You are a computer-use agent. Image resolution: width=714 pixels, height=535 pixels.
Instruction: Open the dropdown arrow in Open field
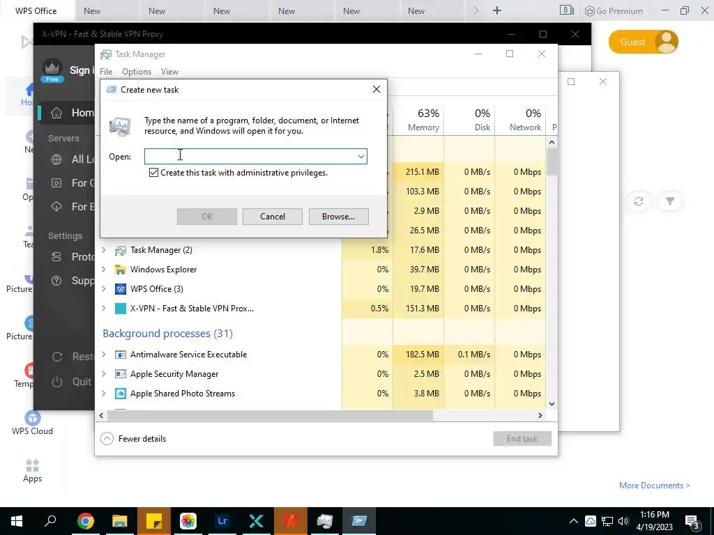pyautogui.click(x=360, y=157)
